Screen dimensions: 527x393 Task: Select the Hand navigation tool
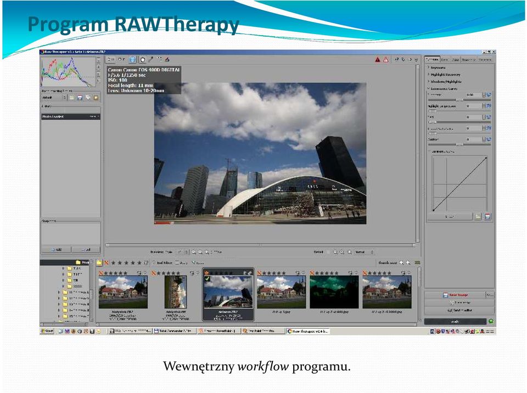tap(143, 59)
